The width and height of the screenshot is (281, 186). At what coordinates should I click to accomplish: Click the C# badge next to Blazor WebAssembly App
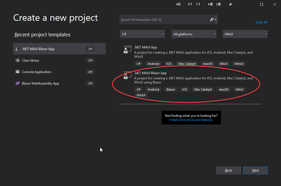click(90, 83)
